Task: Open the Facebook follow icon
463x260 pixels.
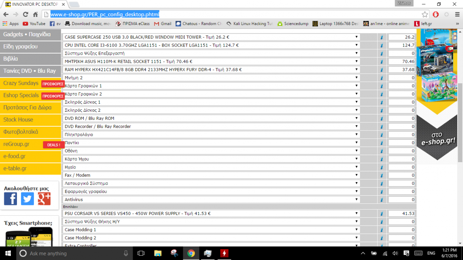Action: 10,199
